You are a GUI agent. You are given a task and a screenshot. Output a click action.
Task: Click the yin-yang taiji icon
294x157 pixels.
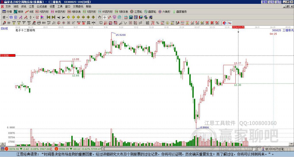pos(225,23)
